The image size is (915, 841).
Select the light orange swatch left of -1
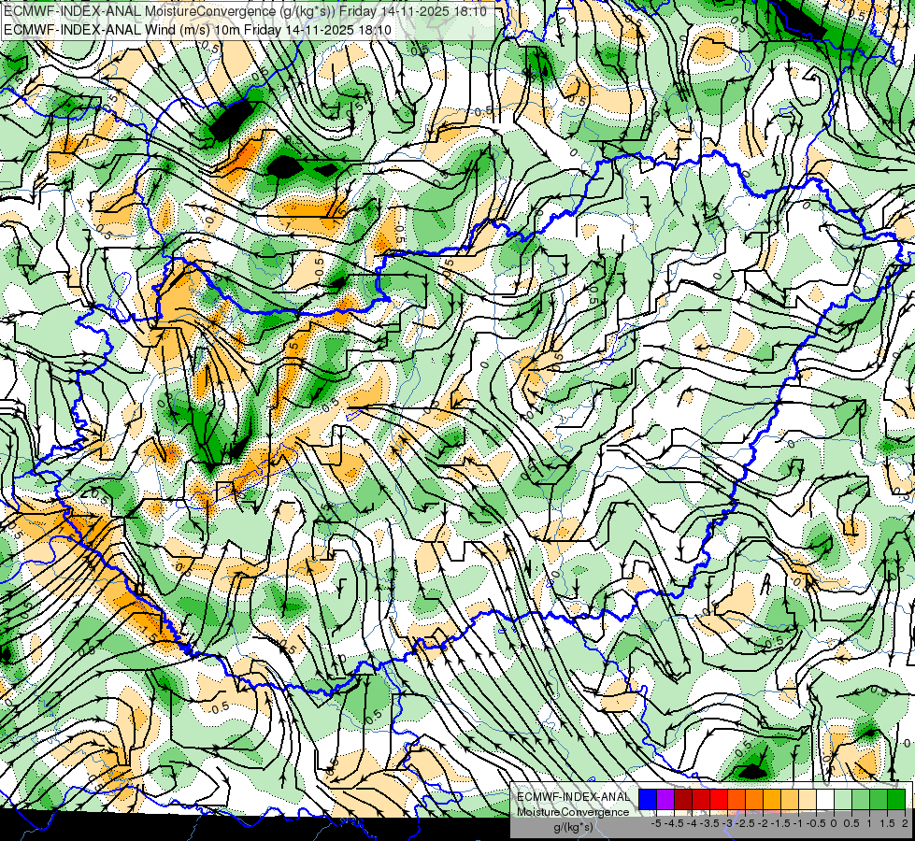coord(790,799)
